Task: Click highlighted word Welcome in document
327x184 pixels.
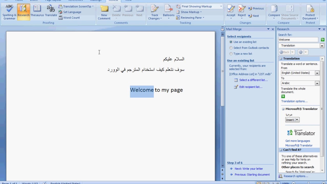Action: 142,90
